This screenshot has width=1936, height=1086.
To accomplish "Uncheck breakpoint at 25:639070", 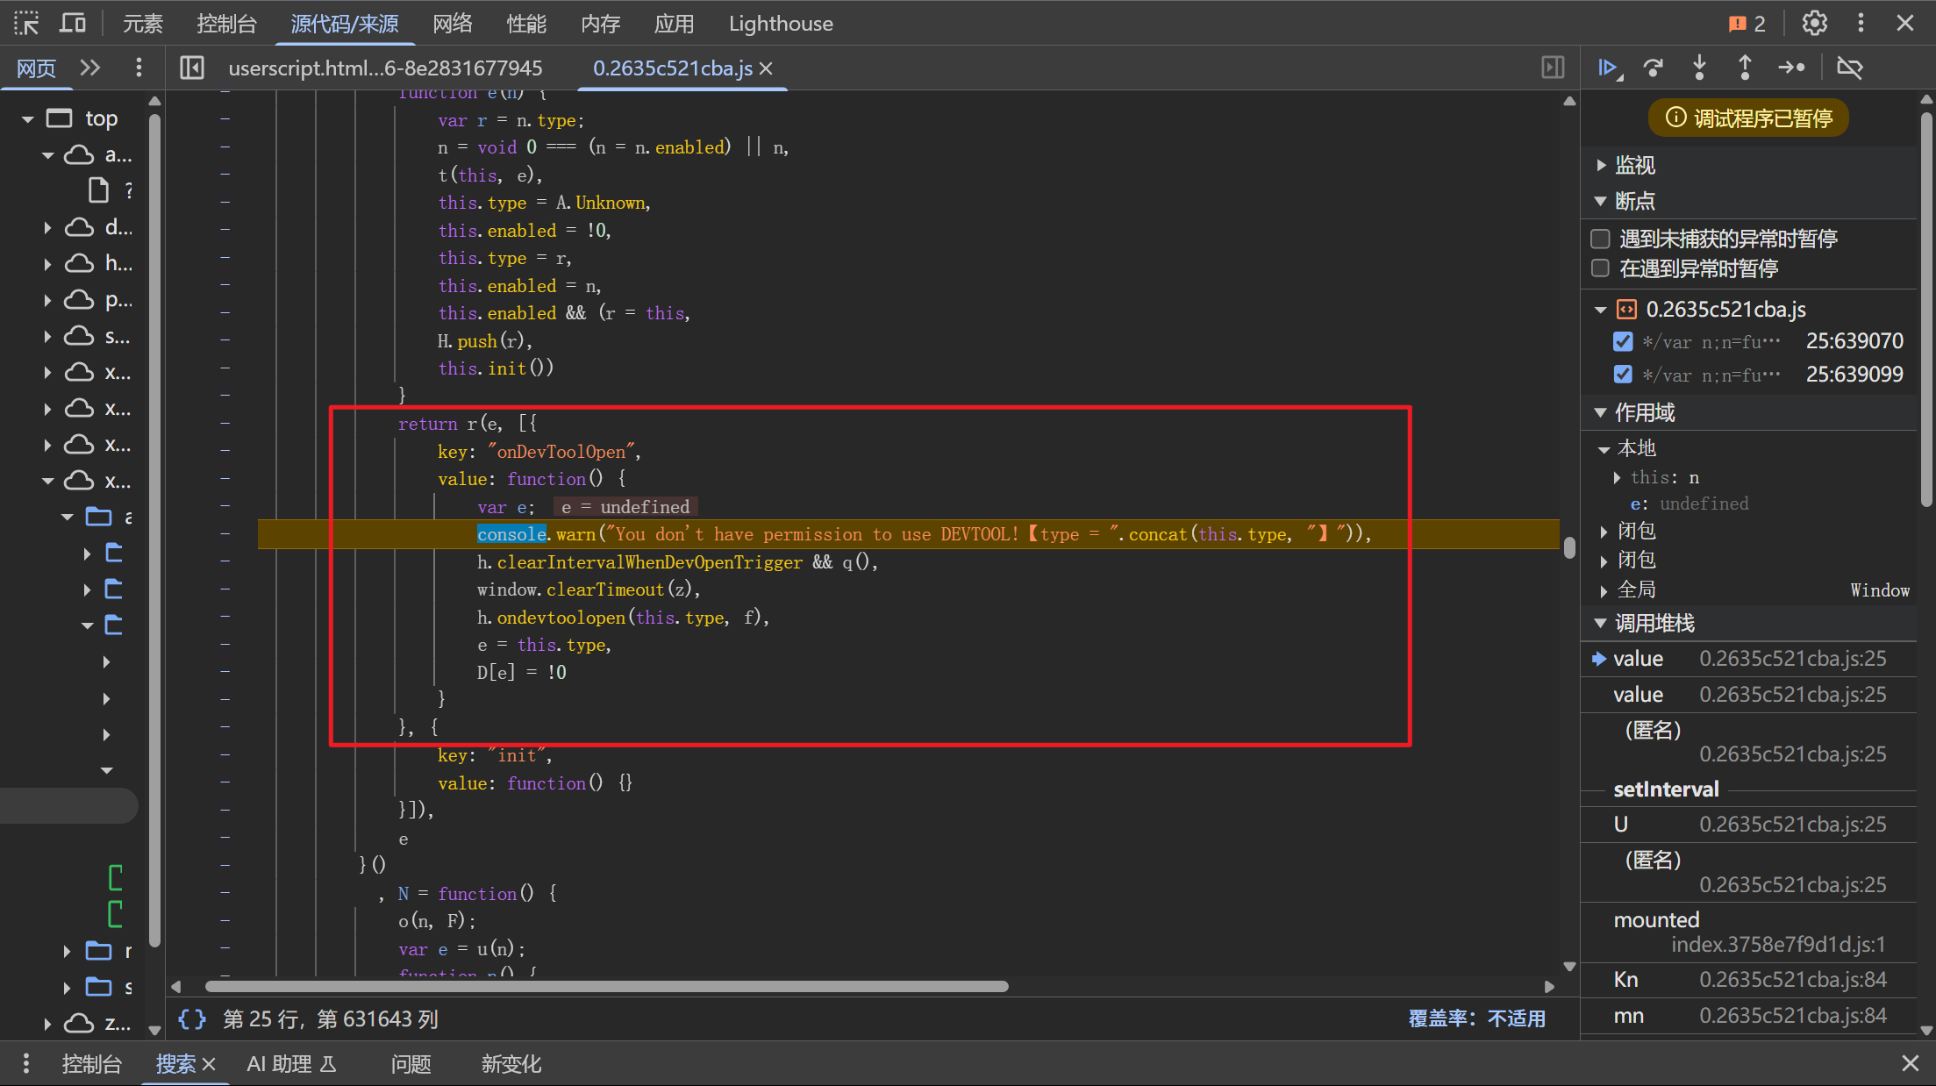I will pos(1623,341).
